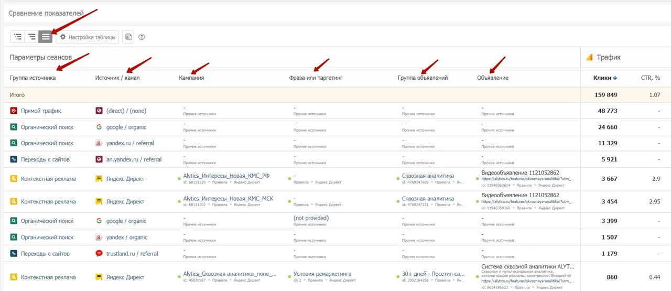Click the (not provided) phrase
Viewport: 671px width, 291px height.
311,218
